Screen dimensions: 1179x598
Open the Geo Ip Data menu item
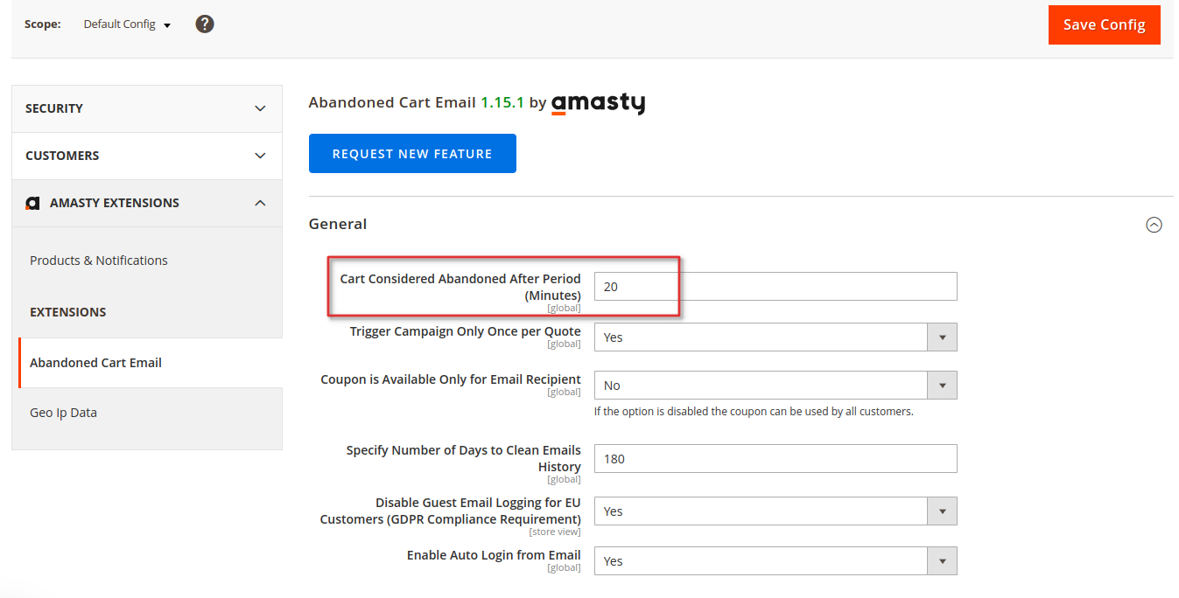(x=63, y=413)
